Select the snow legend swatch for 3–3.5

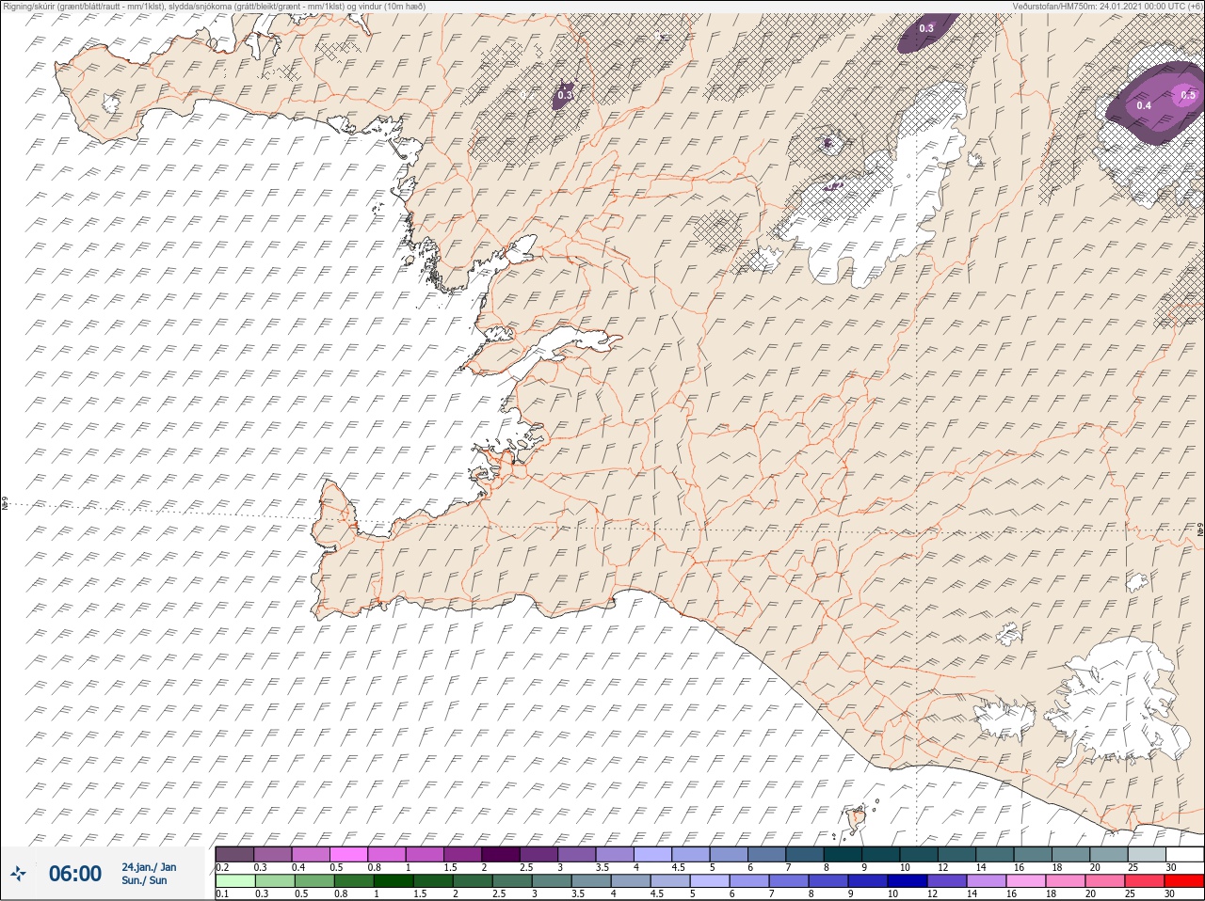pyautogui.click(x=577, y=854)
